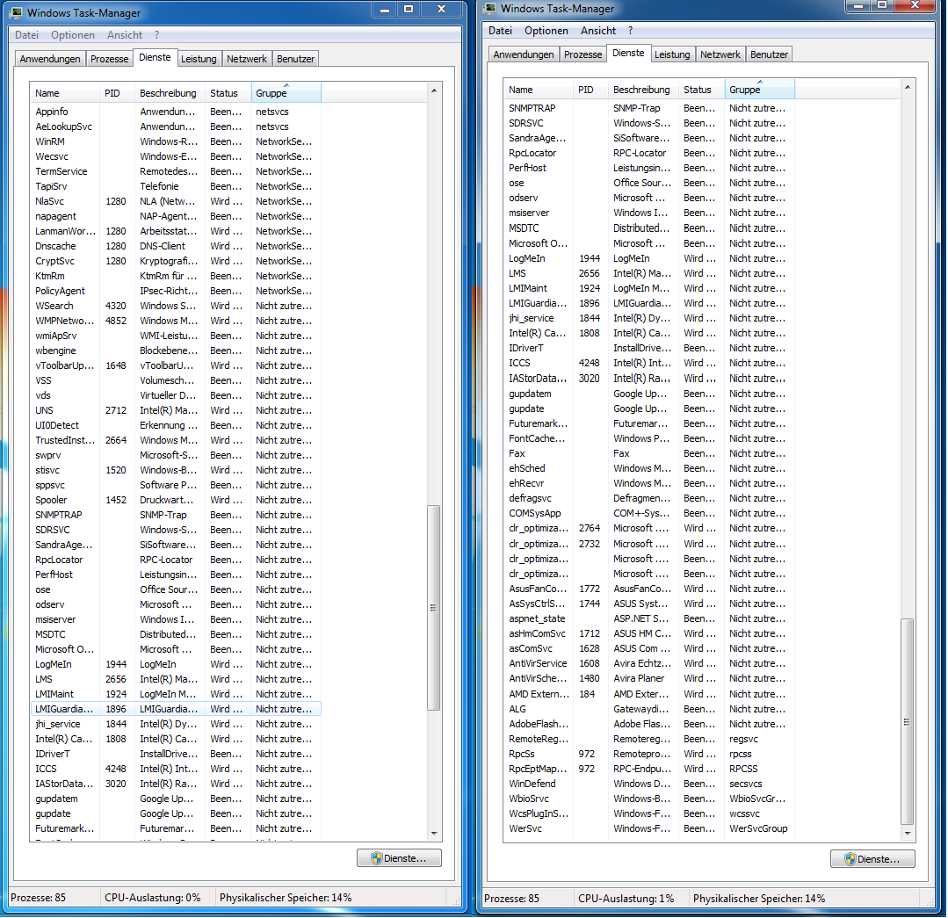
Task: Sort by Beschreibung column in left window
Action: [x=170, y=93]
